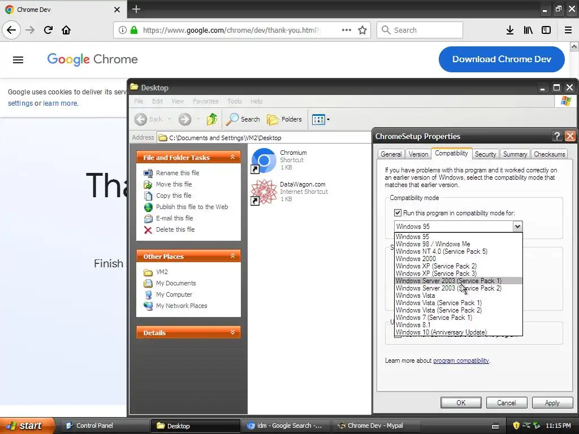Expand the Details panel
579x434 pixels.
(232, 332)
